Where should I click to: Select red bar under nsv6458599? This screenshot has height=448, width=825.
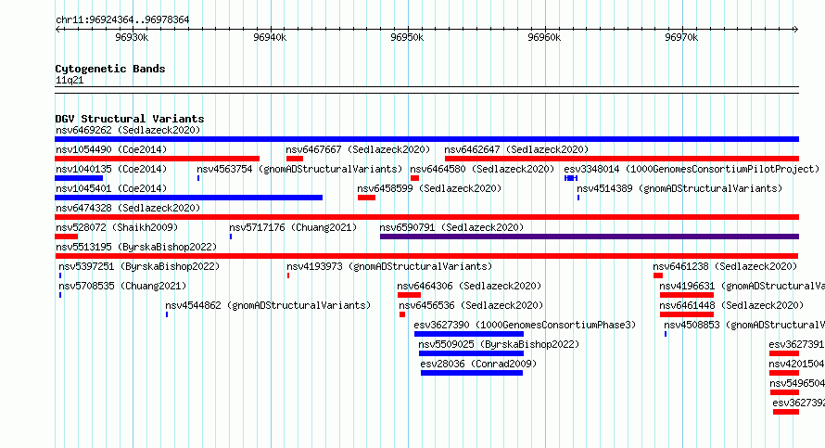[x=366, y=198]
